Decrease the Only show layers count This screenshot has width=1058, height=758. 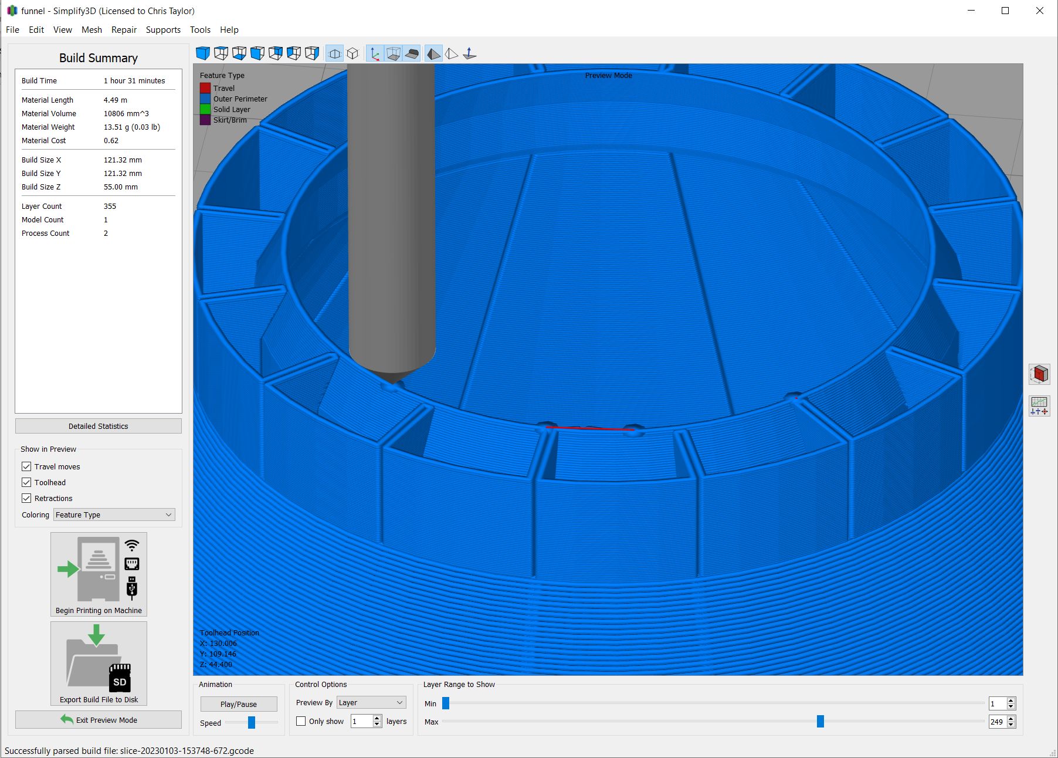point(377,724)
